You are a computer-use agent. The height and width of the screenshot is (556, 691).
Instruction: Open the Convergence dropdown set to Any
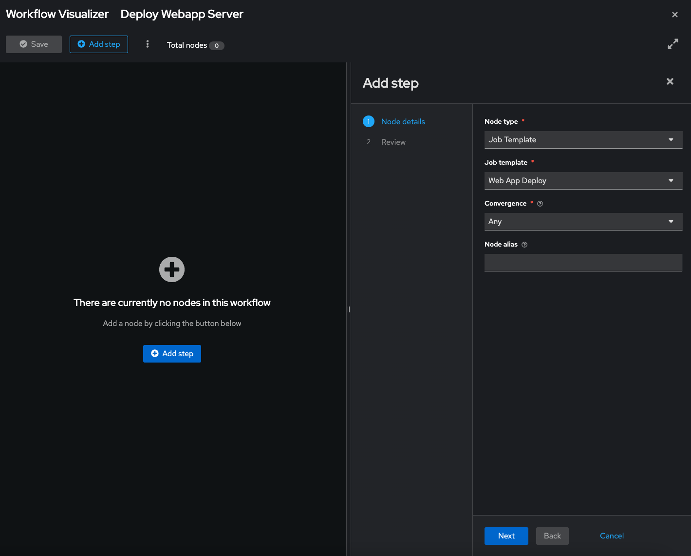click(x=583, y=222)
